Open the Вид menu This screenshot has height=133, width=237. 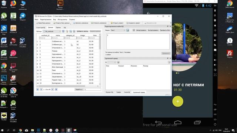point(54,20)
